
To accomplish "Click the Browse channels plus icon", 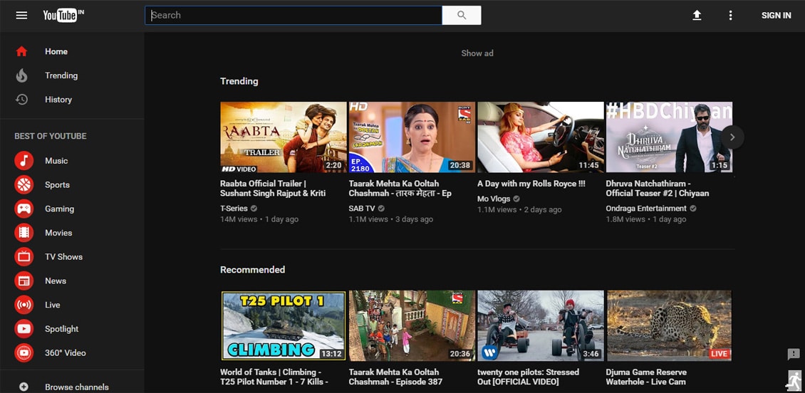I will click(24, 387).
